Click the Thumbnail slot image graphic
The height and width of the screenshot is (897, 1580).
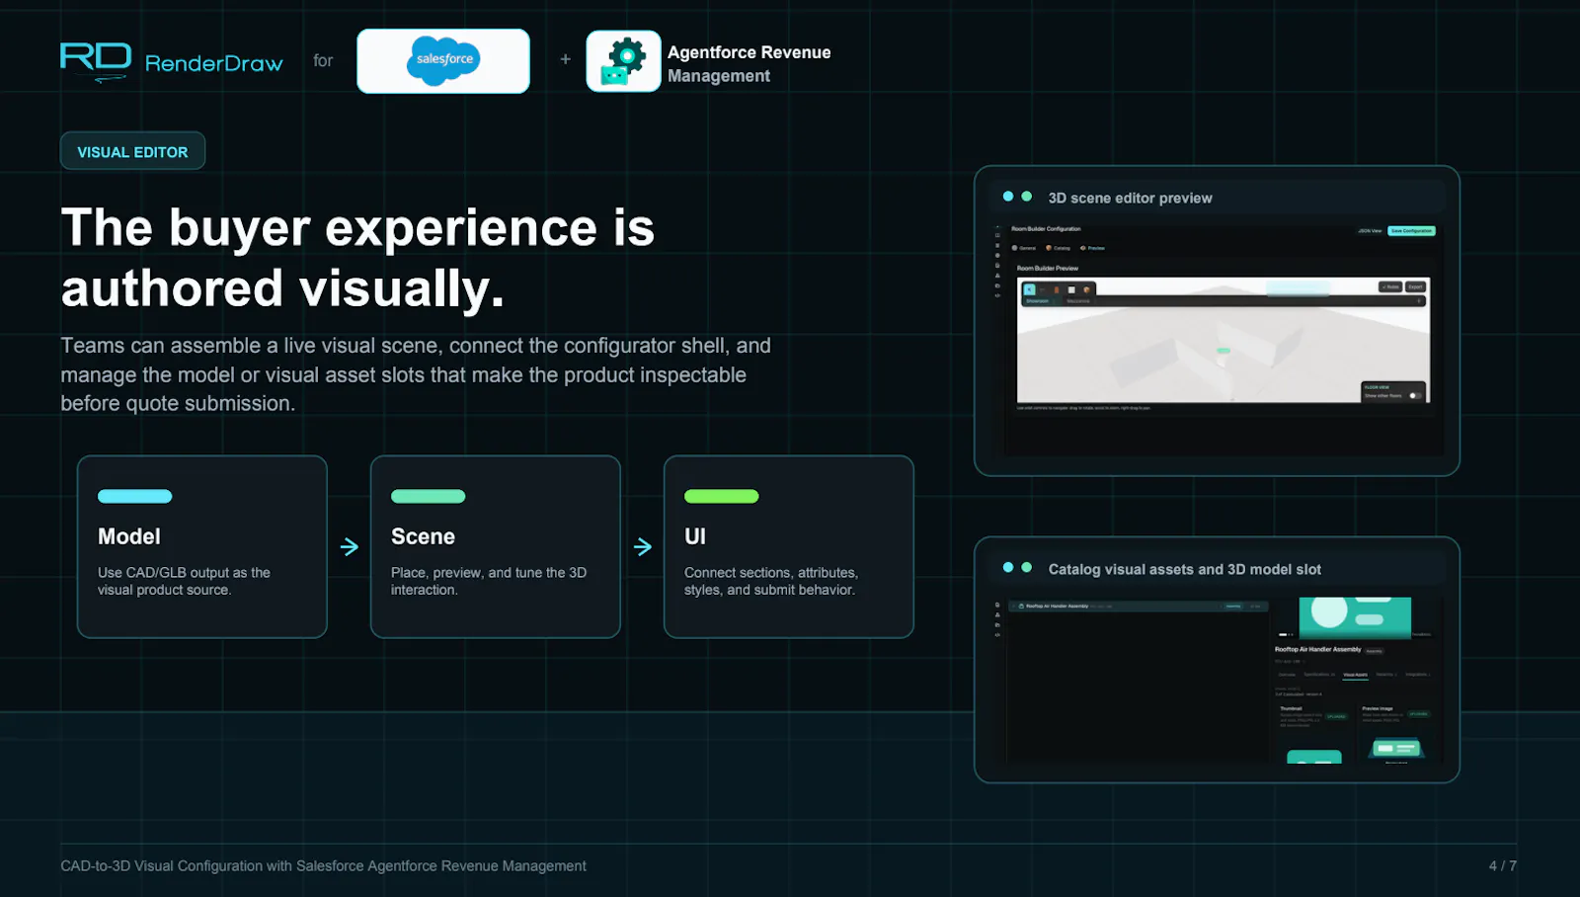coord(1314,757)
